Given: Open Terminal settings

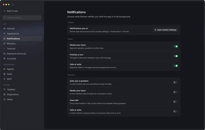Looking at the screenshot, I should pyautogui.click(x=22, y=49).
